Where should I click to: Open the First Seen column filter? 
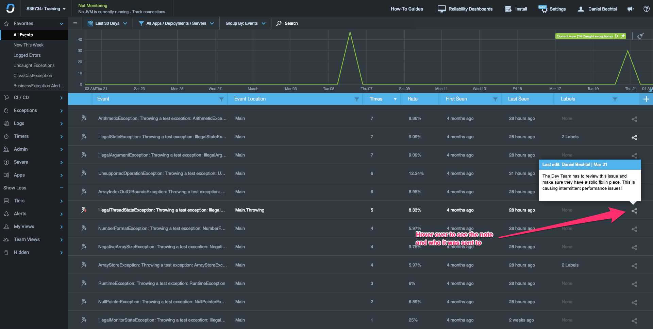point(495,99)
